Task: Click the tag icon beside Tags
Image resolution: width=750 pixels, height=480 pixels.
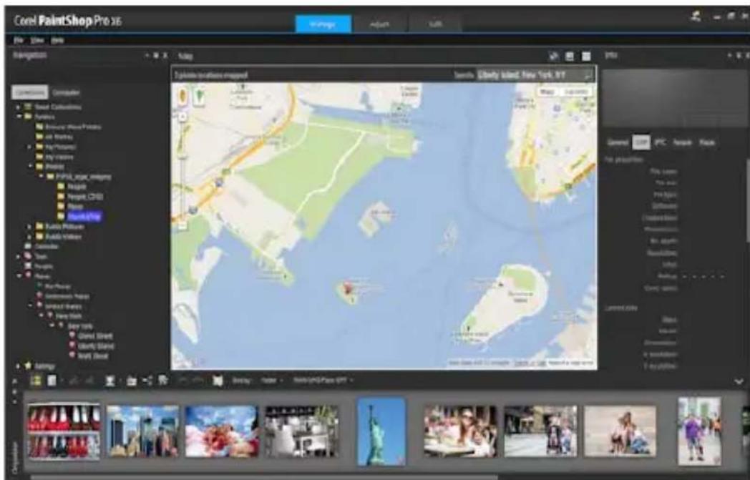Action: point(28,256)
